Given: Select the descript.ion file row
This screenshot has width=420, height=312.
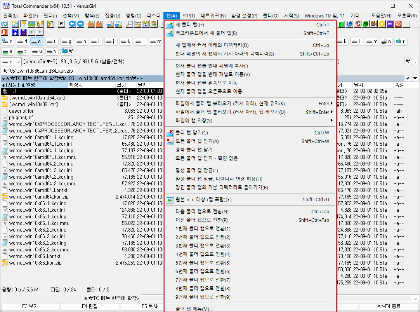Looking at the screenshot, I should 82,111.
